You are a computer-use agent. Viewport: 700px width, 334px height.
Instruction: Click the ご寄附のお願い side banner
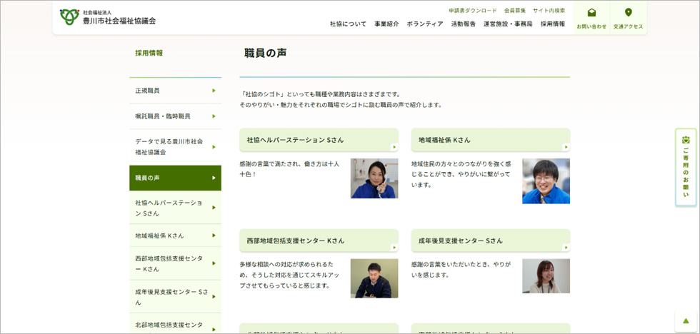[x=686, y=167]
